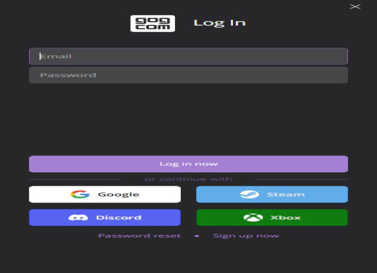The image size is (377, 273).
Task: Continue with Xbox button
Action: pyautogui.click(x=272, y=218)
